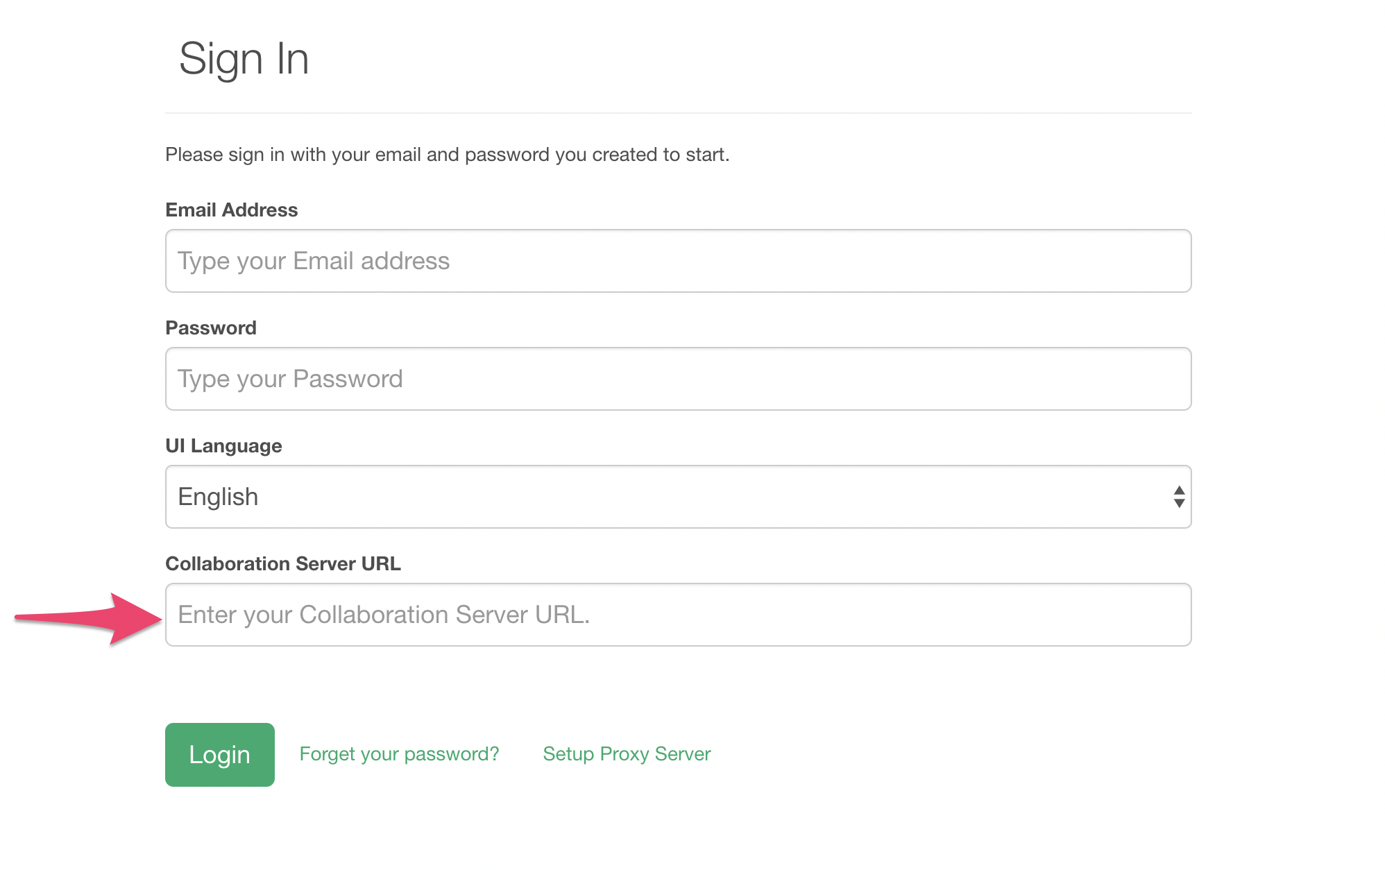Click the UI Language label text
The width and height of the screenshot is (1385, 870).
(223, 446)
